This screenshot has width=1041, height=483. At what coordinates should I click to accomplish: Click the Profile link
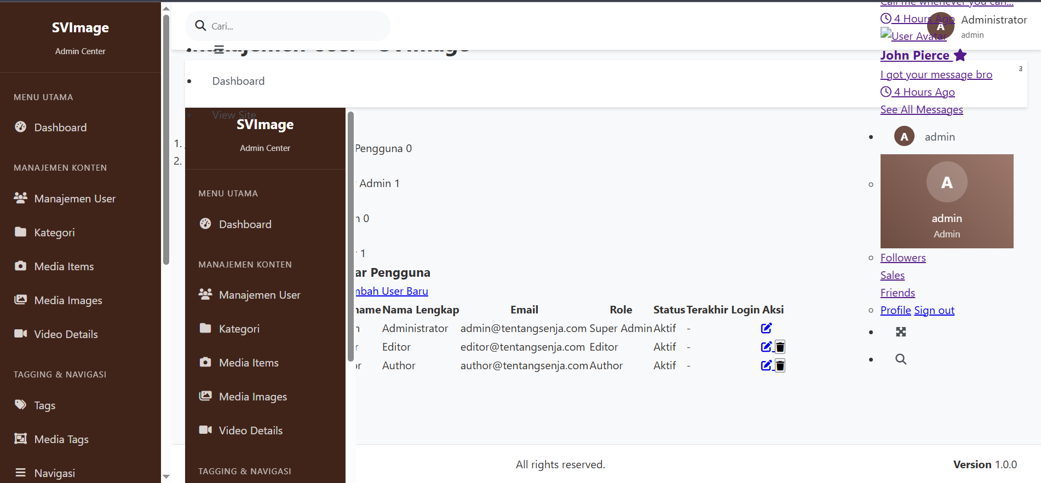click(895, 311)
